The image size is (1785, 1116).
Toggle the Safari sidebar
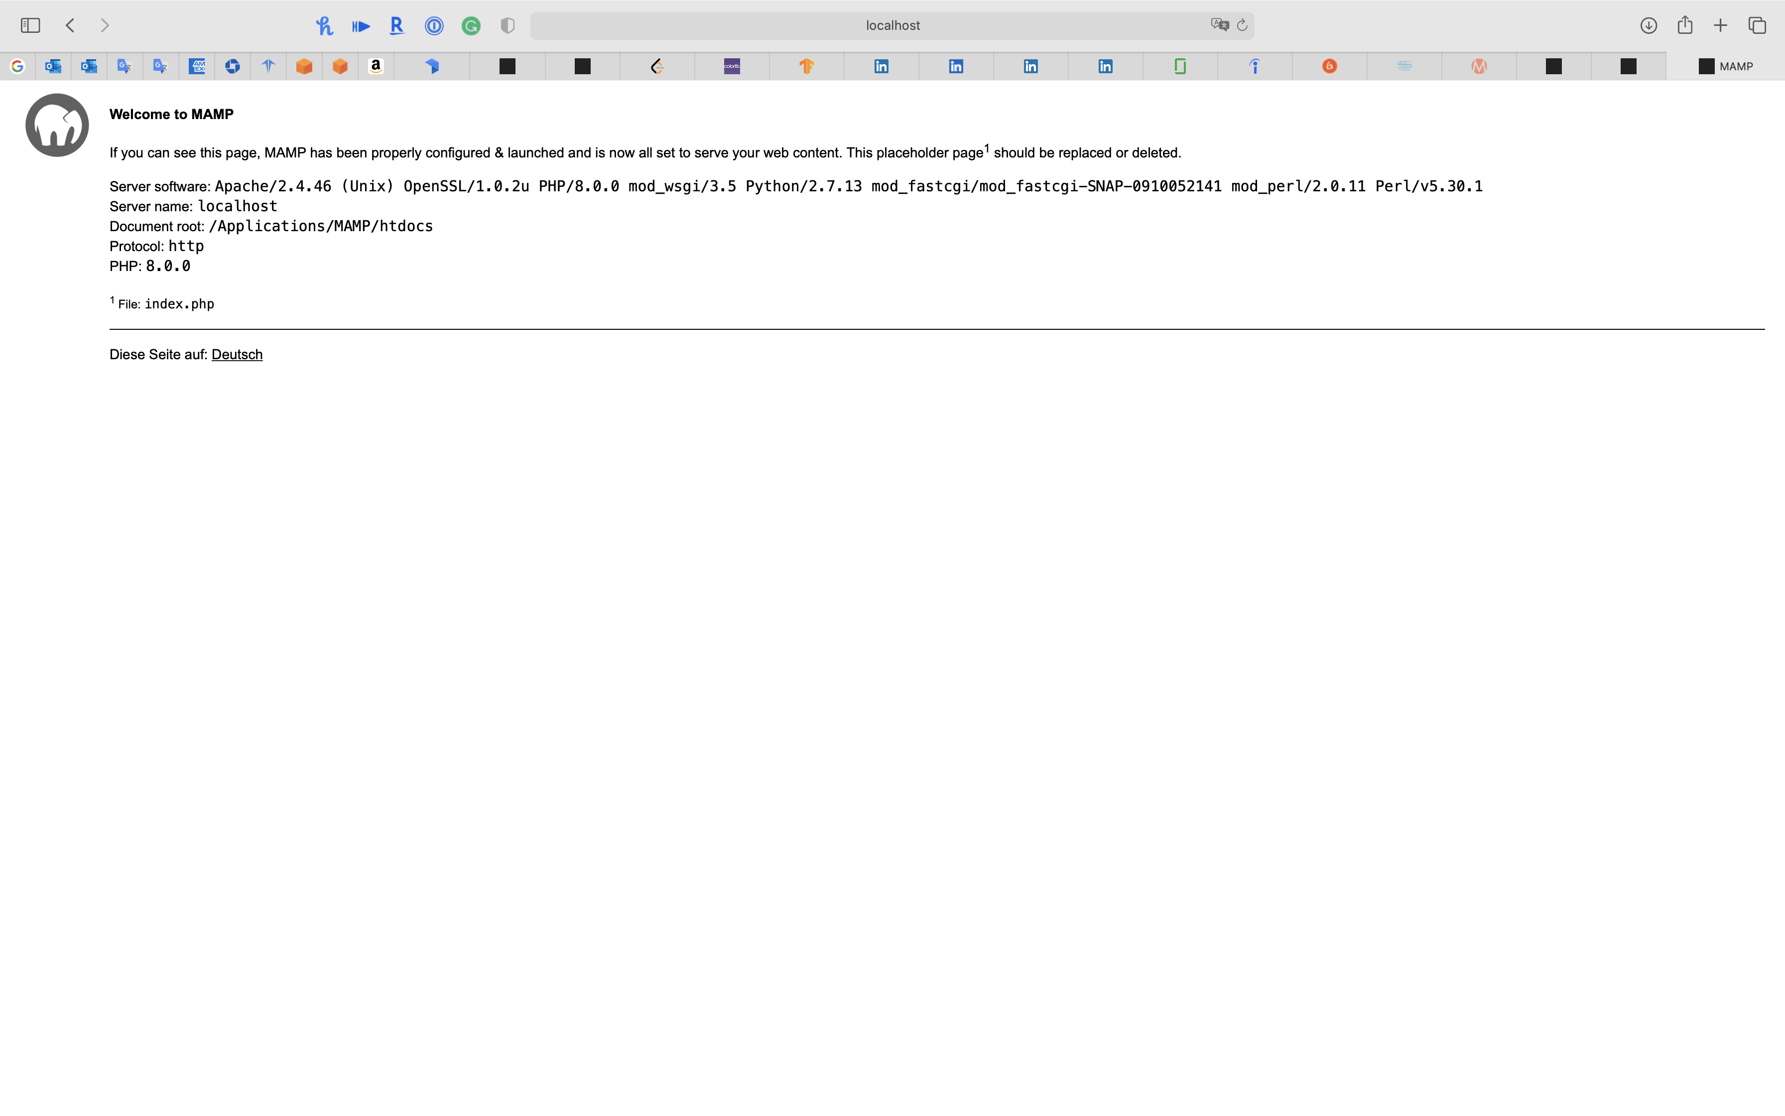pos(30,26)
